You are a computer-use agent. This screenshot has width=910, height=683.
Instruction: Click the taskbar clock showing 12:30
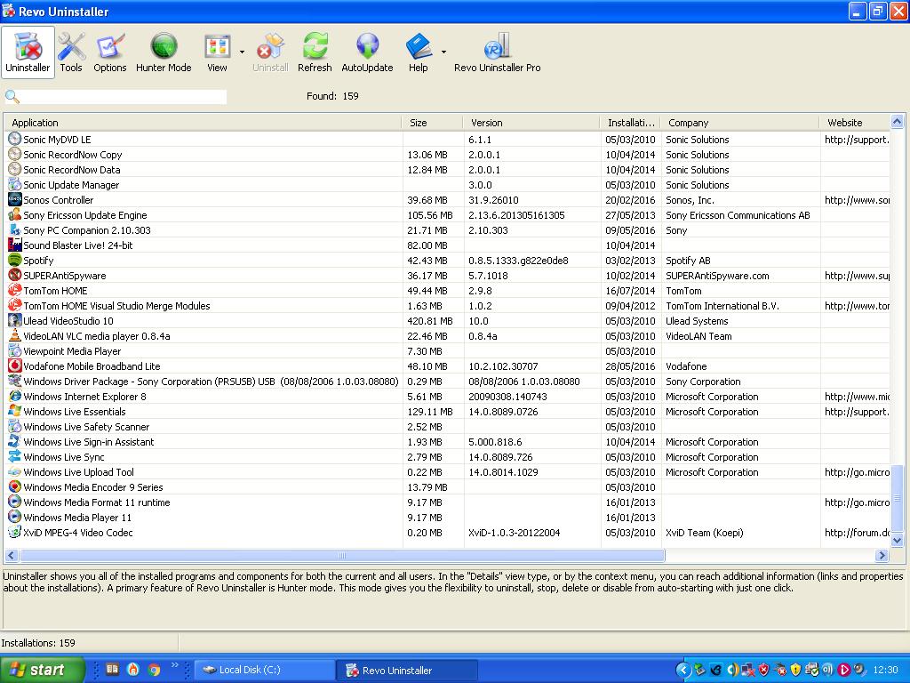click(x=886, y=670)
